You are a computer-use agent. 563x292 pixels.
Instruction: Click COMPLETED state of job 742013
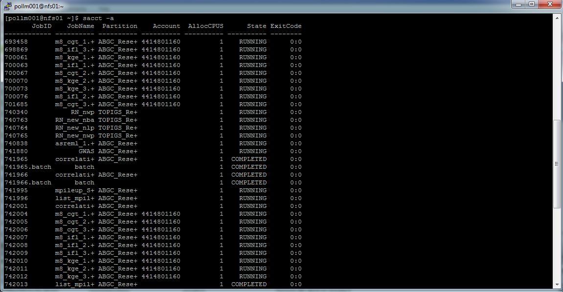(x=248, y=284)
